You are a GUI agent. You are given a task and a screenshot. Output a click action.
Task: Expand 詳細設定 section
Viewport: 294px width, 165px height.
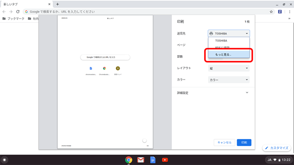(x=213, y=93)
